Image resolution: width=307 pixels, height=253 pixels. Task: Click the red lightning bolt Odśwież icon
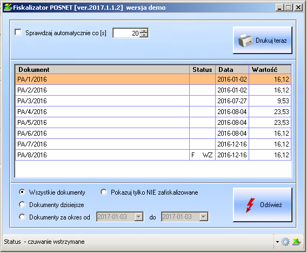pos(250,205)
